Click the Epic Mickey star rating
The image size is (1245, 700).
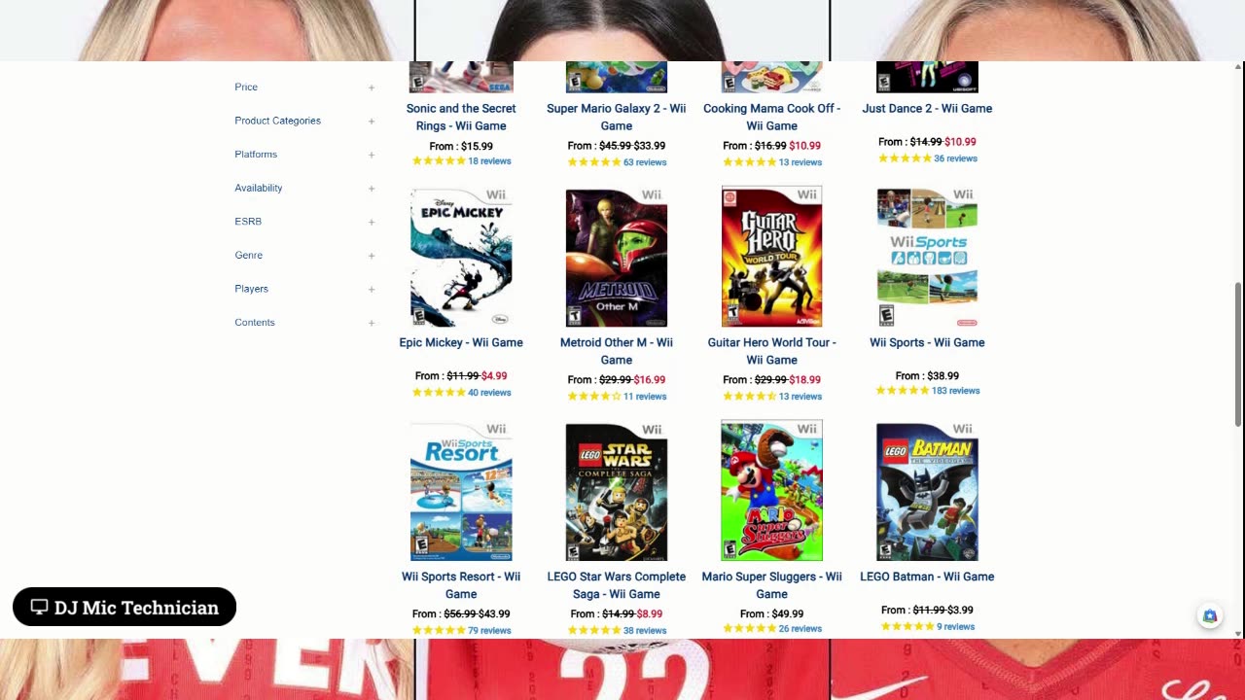(x=439, y=393)
